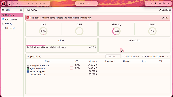Open the Wi-Fi network tray icon

click(152, 3)
